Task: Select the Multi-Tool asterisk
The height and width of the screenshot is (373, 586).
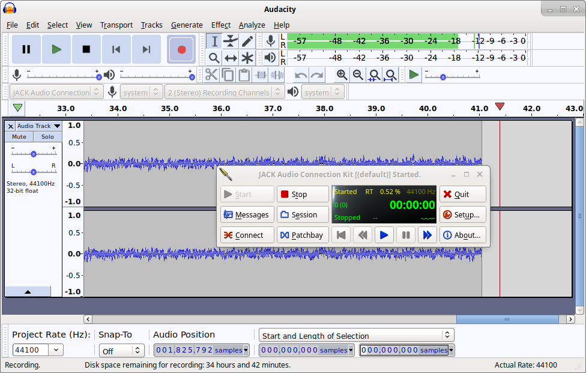Action: coord(247,58)
